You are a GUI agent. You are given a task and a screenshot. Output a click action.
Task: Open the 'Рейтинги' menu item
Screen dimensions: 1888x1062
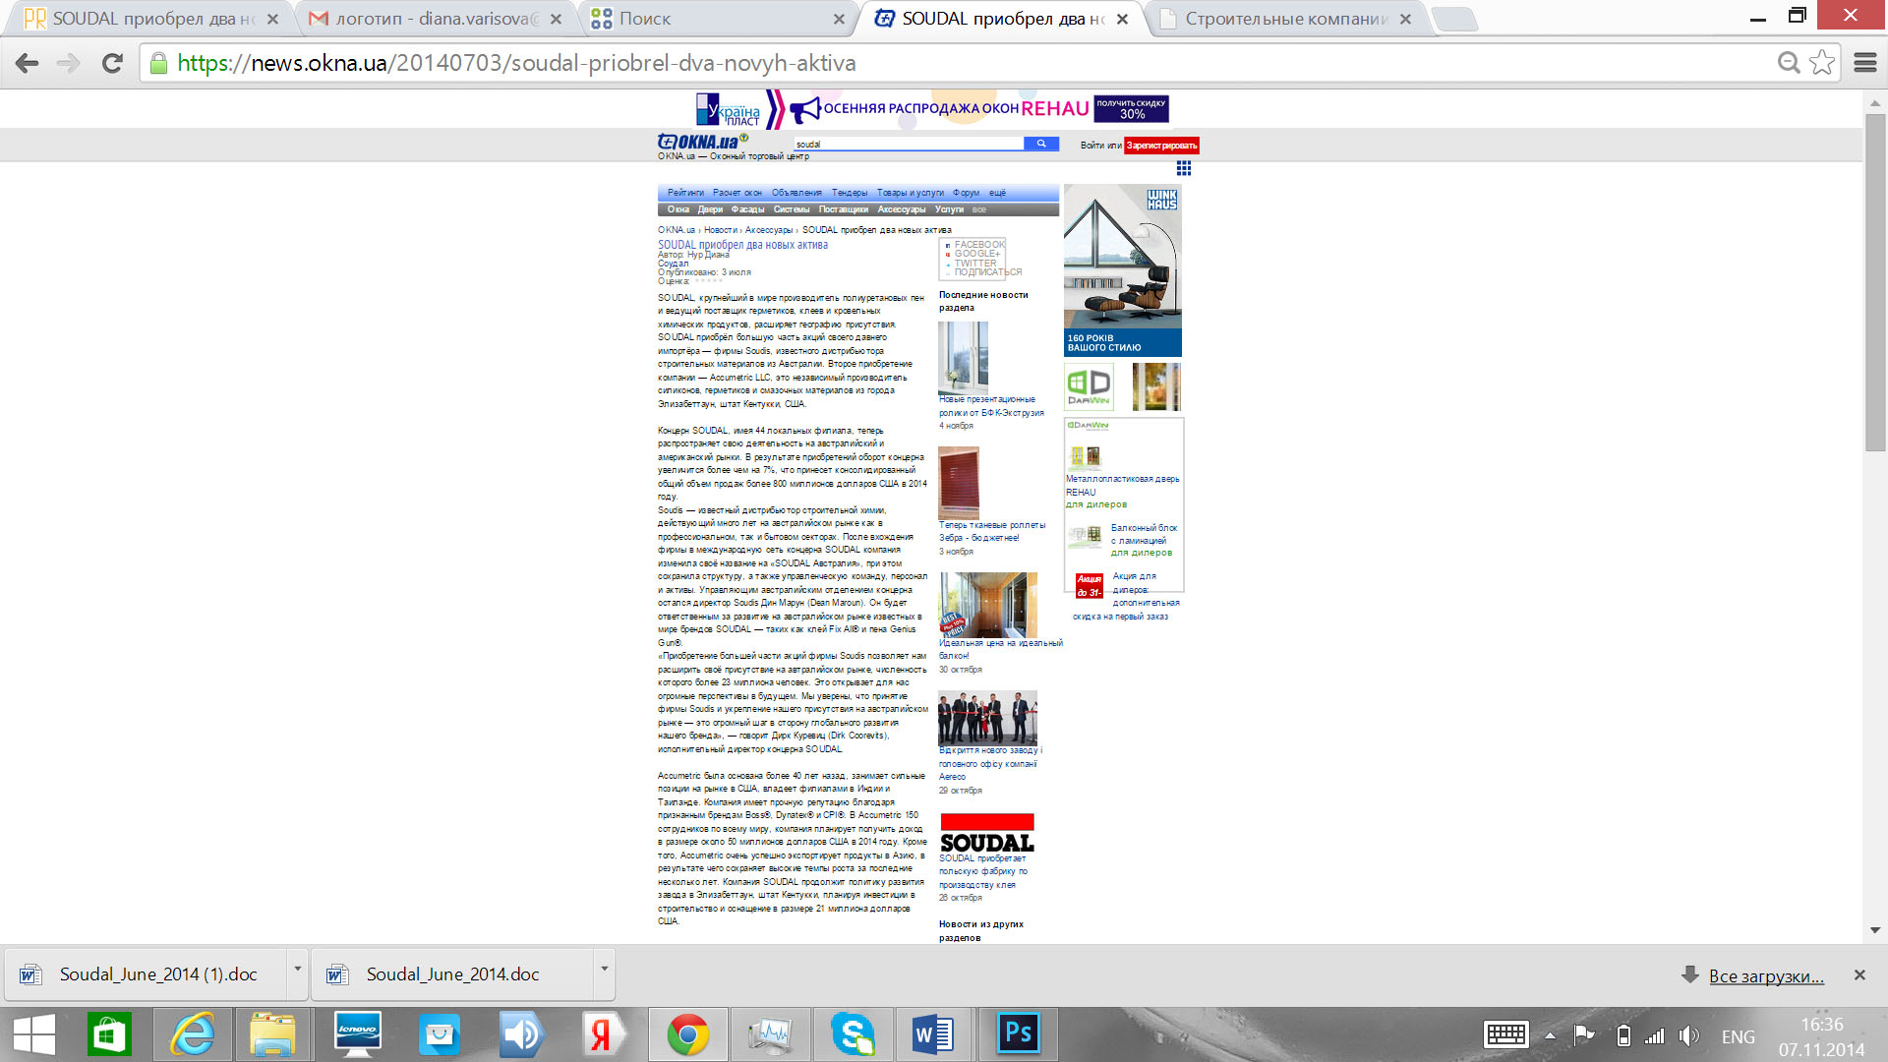(686, 193)
